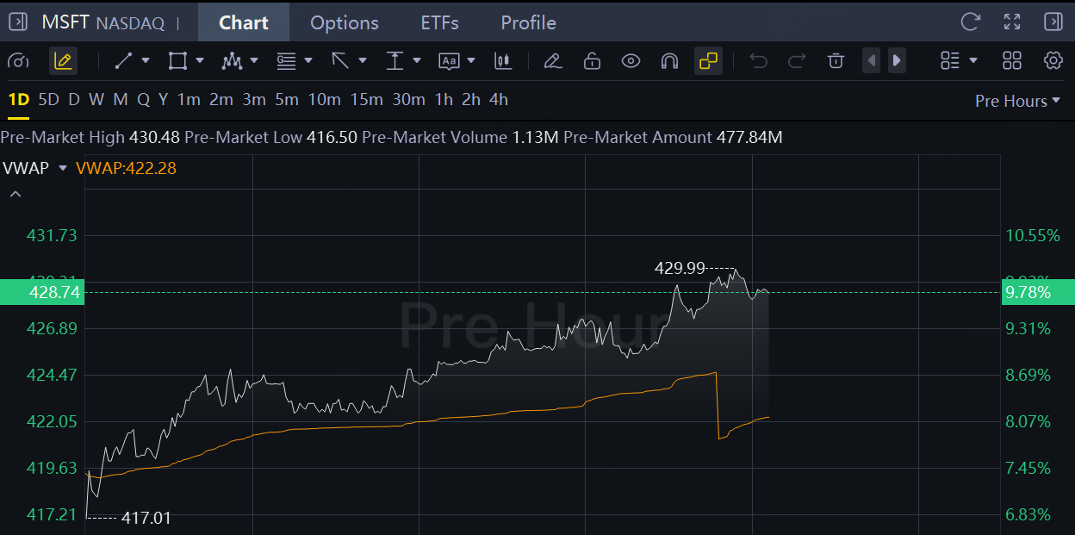Image resolution: width=1075 pixels, height=535 pixels.
Task: Choose the 15m interval
Action: [x=366, y=99]
